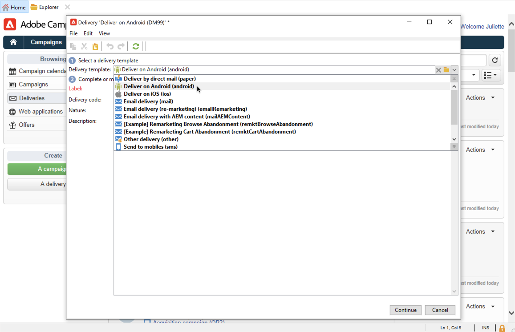The image size is (515, 332).
Task: Click the home icon in navigation bar
Action: (13, 42)
